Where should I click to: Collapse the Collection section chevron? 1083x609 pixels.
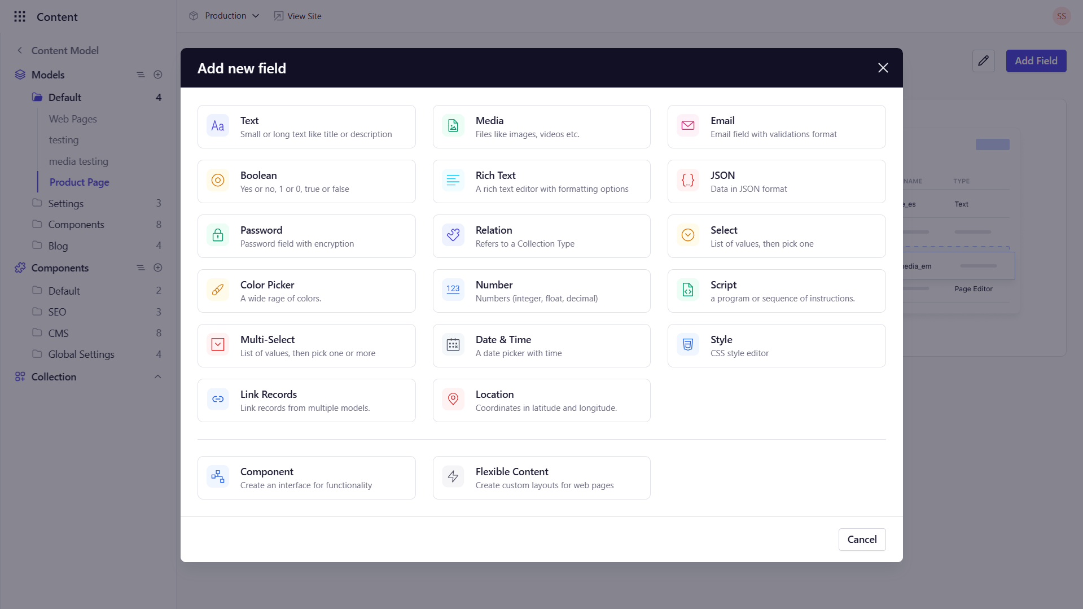tap(158, 376)
